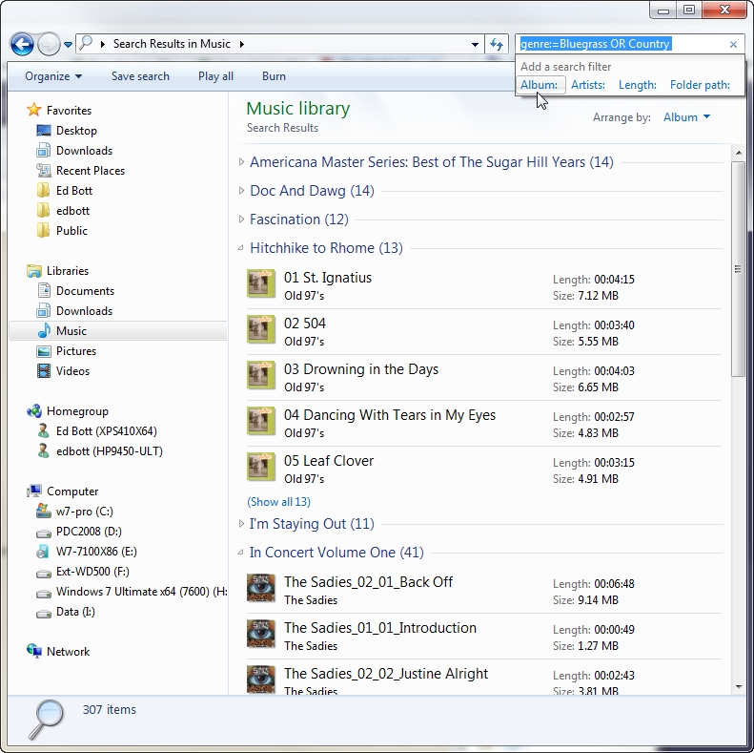Open the Favorites star in sidebar
754x753 pixels.
pyautogui.click(x=34, y=110)
